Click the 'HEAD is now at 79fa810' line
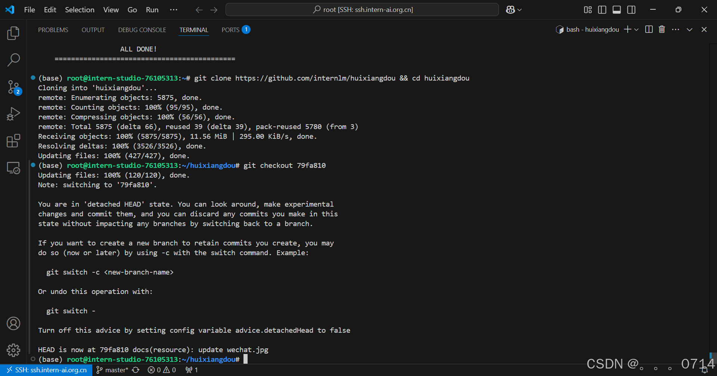This screenshot has width=717, height=376. tap(153, 350)
